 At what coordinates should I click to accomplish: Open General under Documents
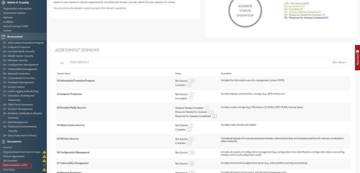pyautogui.click(x=7, y=147)
